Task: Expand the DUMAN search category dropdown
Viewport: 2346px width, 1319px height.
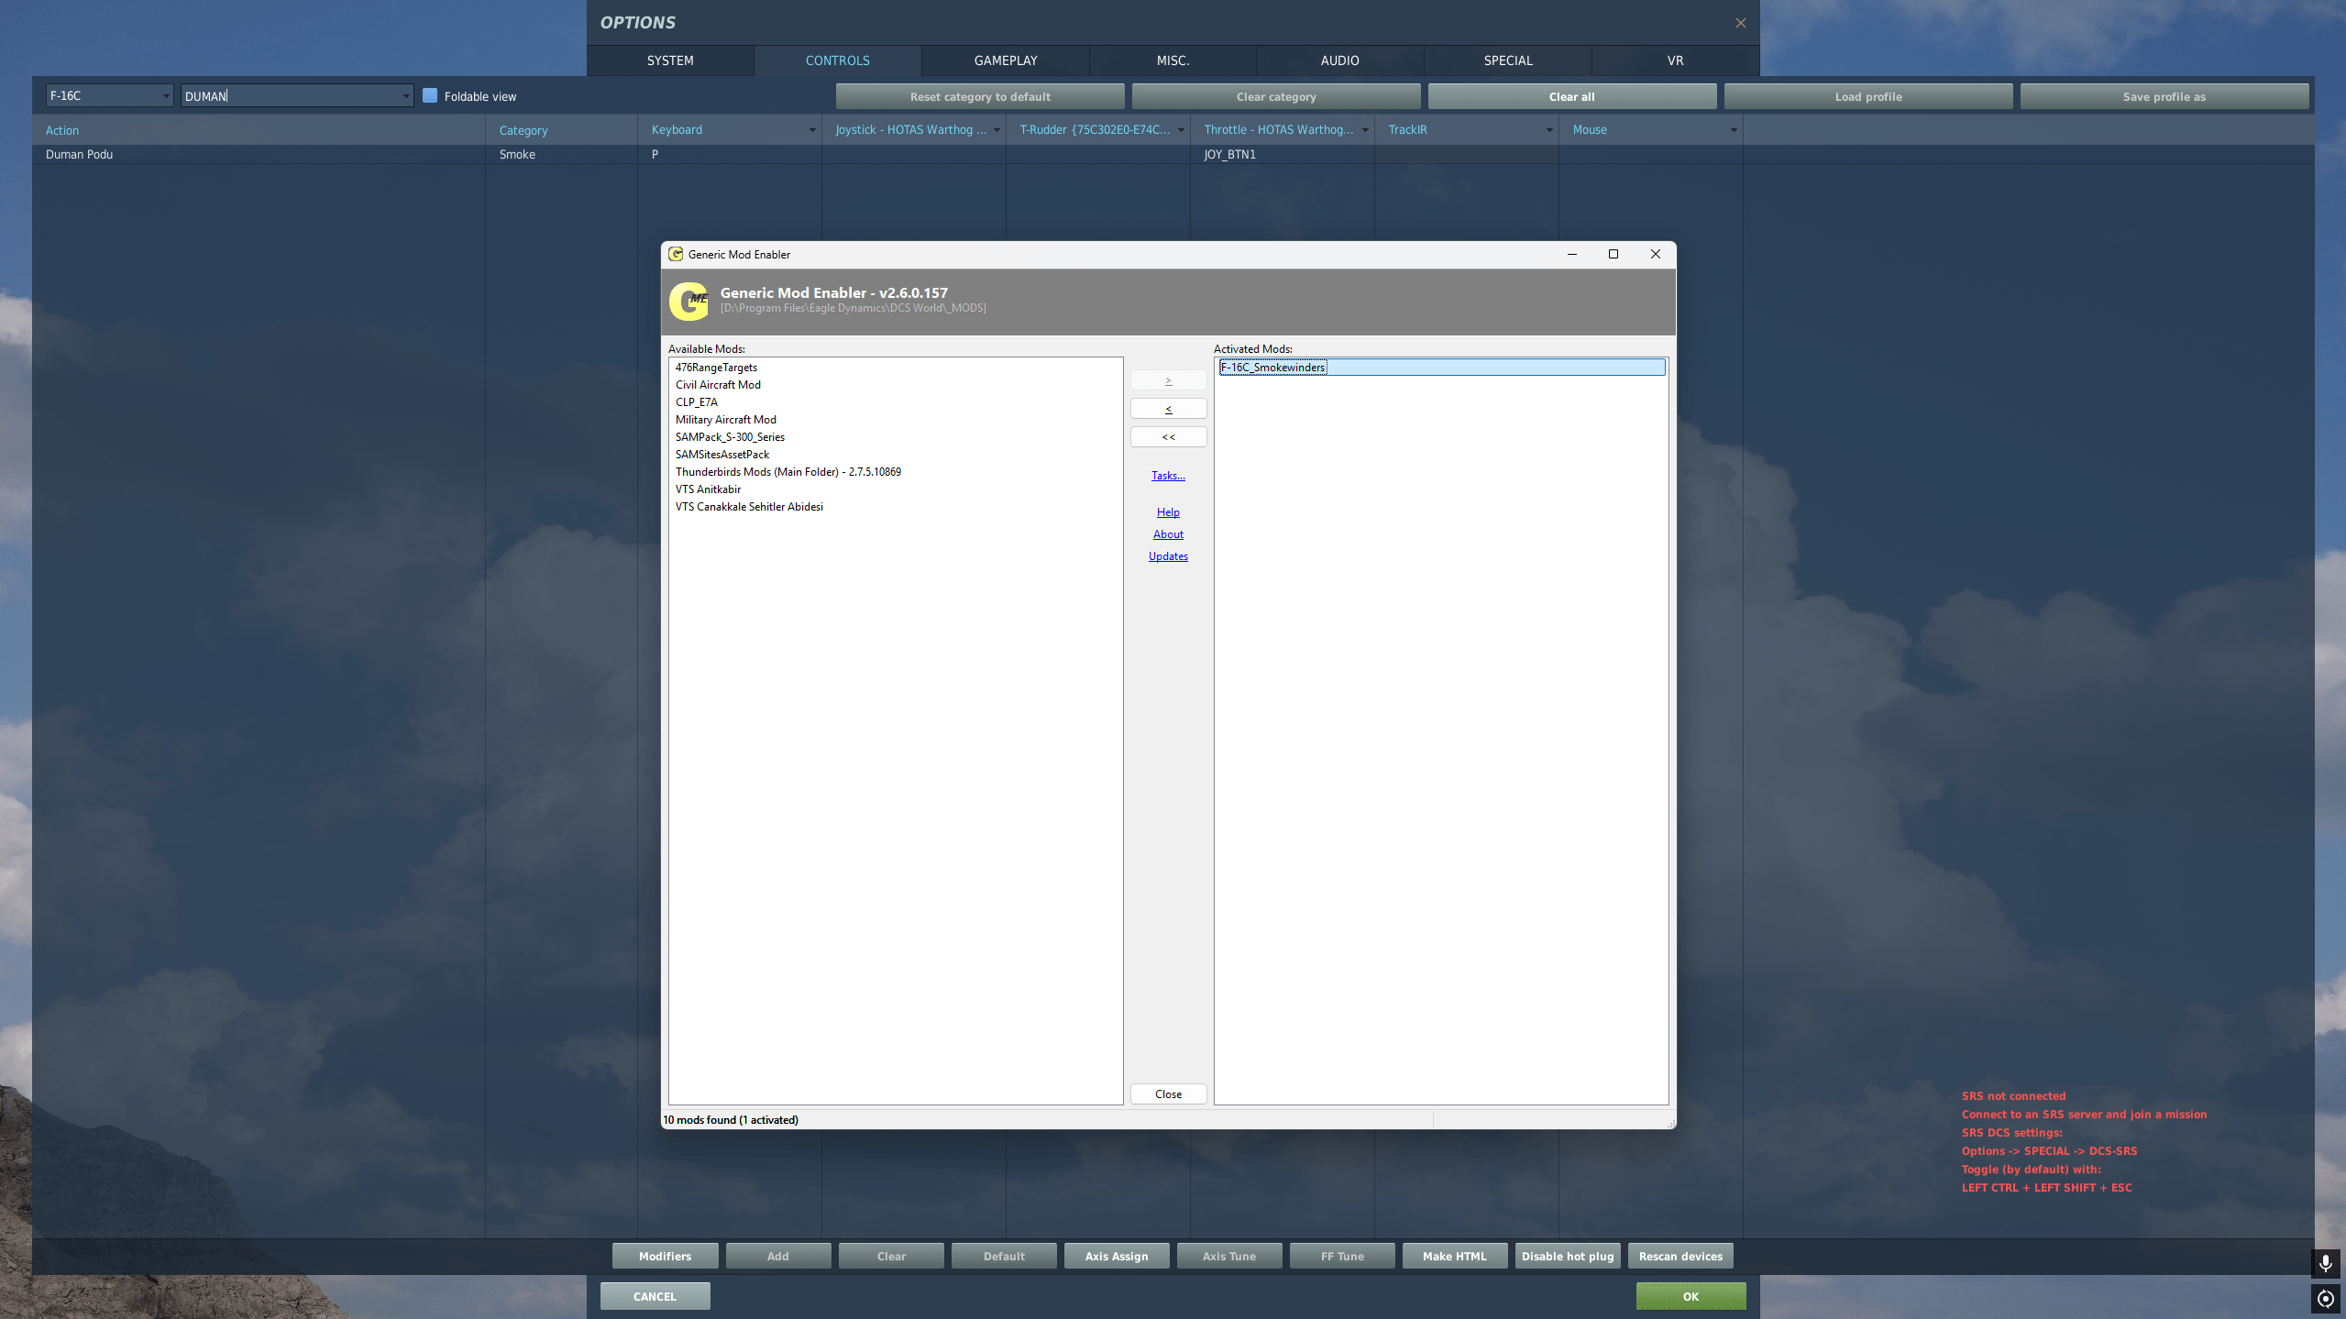Action: click(x=406, y=96)
